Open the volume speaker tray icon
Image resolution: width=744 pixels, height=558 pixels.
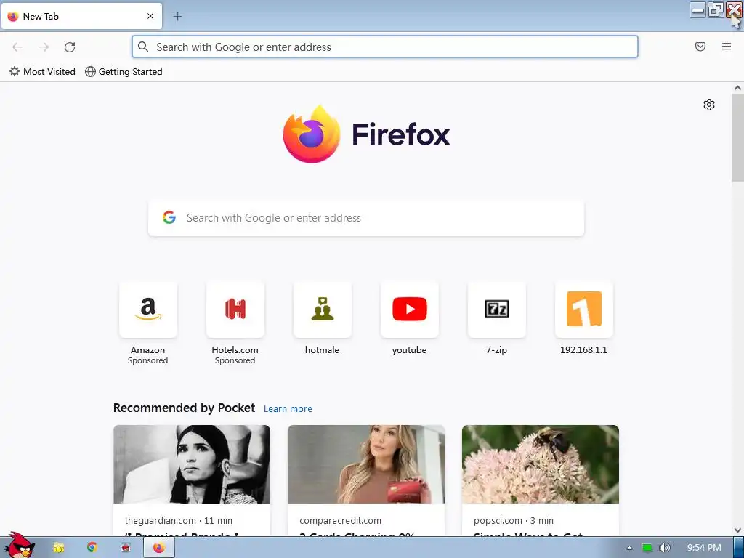(665, 548)
